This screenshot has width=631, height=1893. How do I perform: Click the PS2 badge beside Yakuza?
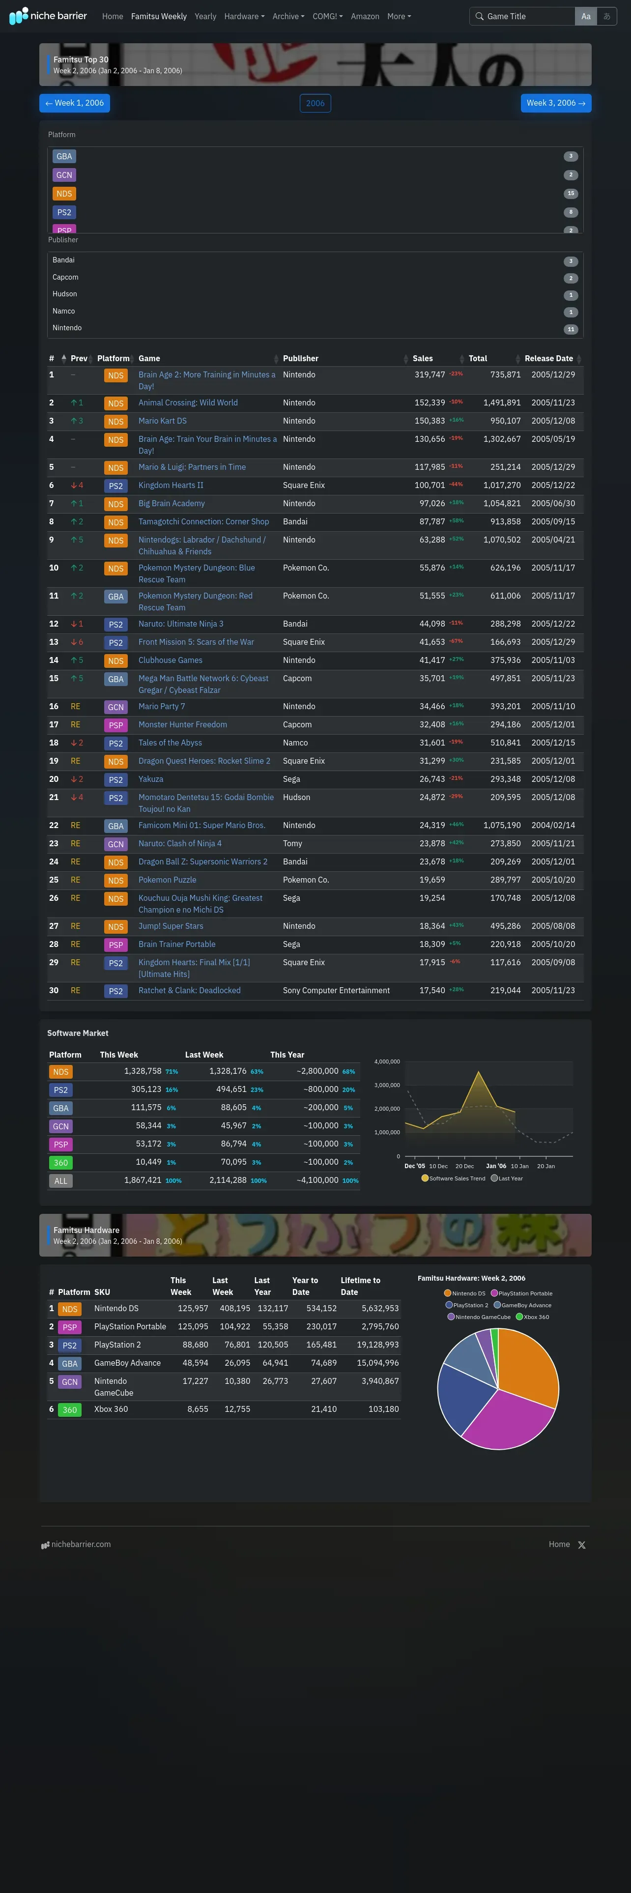pyautogui.click(x=116, y=780)
